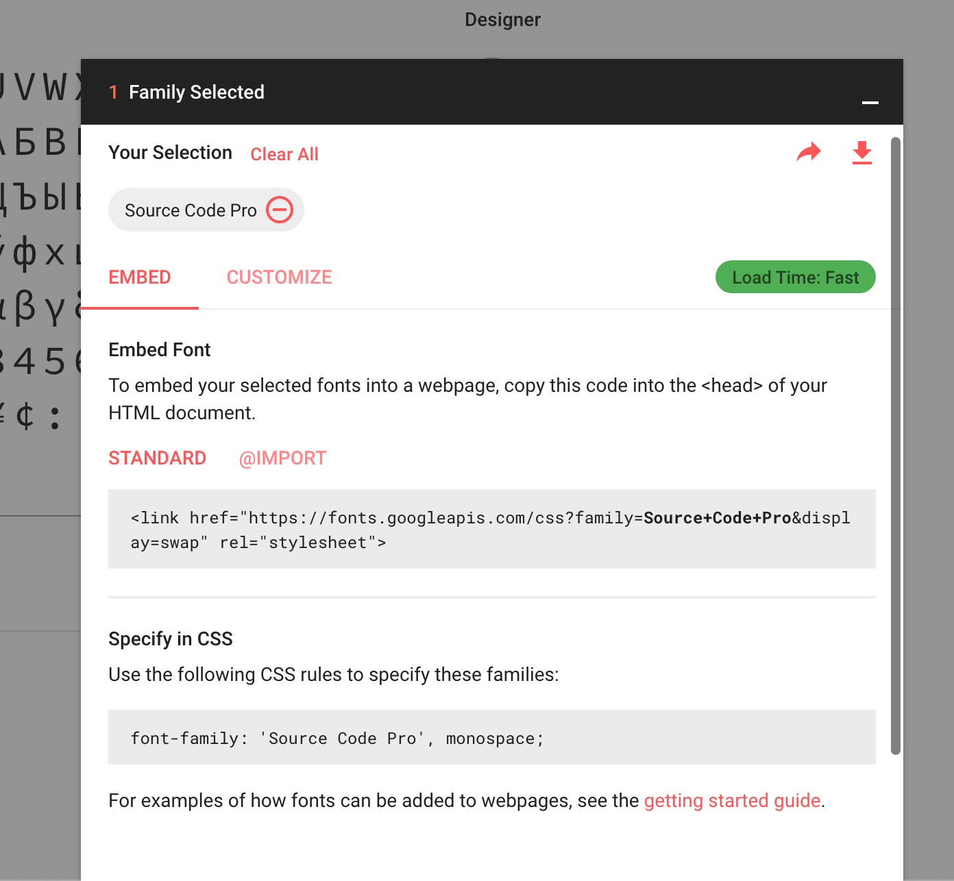The image size is (954, 881).
Task: Click the 'Use the following CSS rules' text
Action: pyautogui.click(x=334, y=675)
